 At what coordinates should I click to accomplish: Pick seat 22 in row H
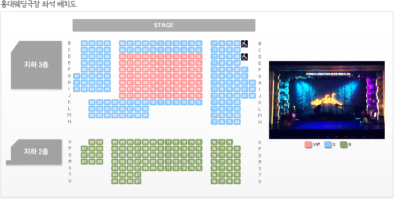pyautogui.click(x=252, y=82)
